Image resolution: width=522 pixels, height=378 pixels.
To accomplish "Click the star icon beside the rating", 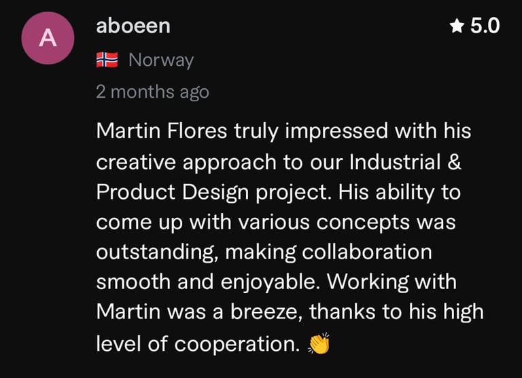I will (457, 26).
